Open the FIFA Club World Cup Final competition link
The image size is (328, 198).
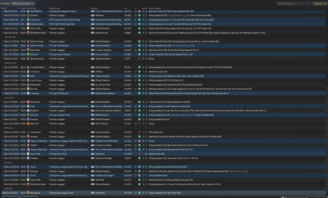62,24
